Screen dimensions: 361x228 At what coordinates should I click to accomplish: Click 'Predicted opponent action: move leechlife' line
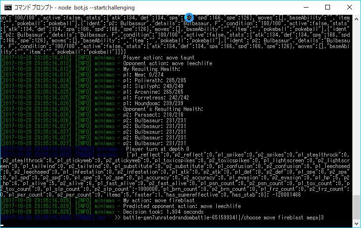[182, 206]
